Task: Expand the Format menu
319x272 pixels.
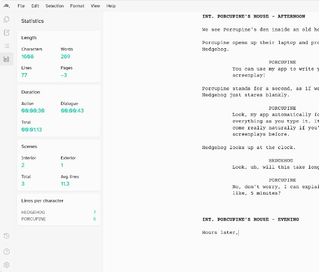Action: [x=77, y=6]
